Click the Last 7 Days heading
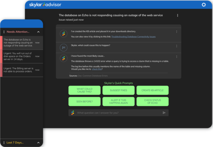The image size is (213, 147). [x=15, y=143]
